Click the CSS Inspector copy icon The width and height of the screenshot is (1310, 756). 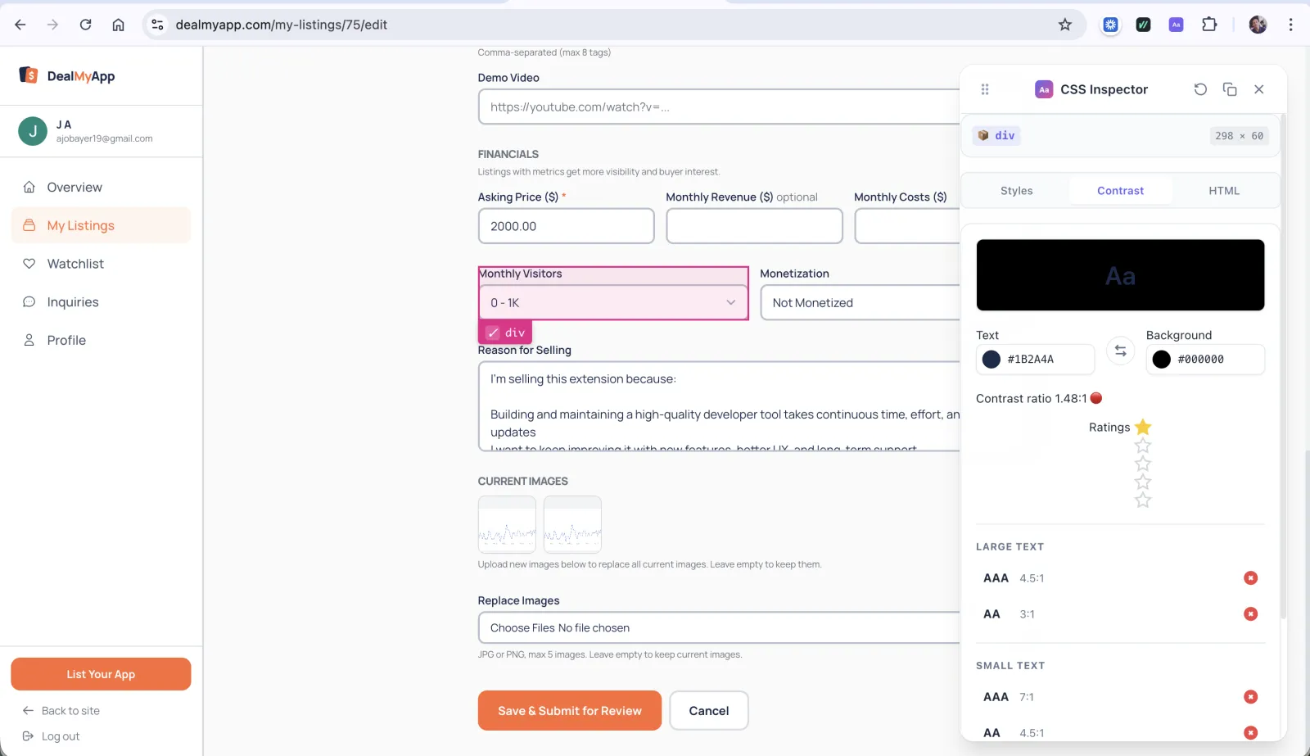pyautogui.click(x=1230, y=89)
